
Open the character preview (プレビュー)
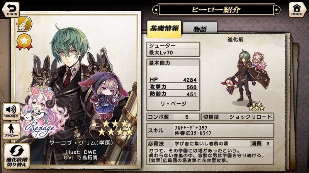click(x=11, y=131)
